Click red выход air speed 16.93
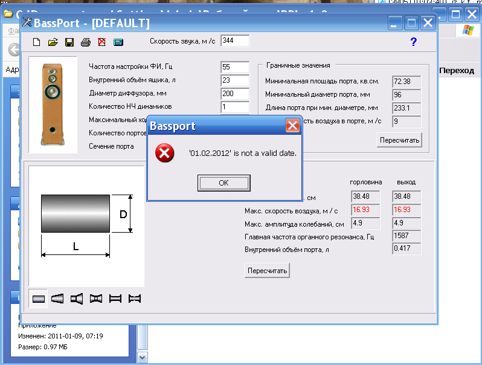 click(x=406, y=210)
